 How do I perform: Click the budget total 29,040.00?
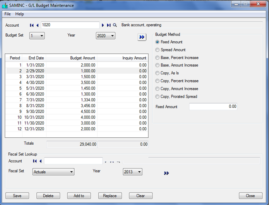click(x=72, y=144)
